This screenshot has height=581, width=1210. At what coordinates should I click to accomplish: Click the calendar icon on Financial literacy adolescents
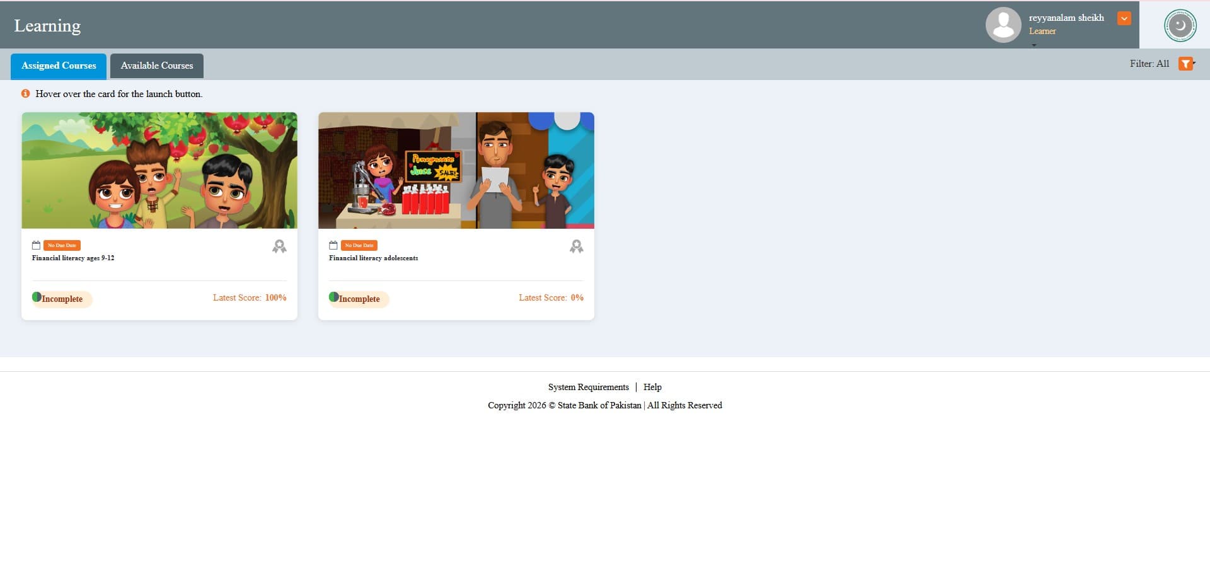tap(333, 245)
